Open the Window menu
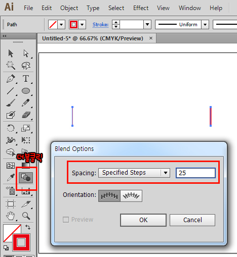The height and width of the screenshot is (257, 237). (190, 8)
